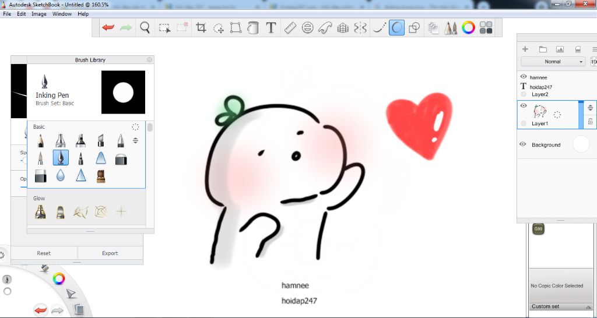This screenshot has height=318, width=597.
Task: Hide Layer1 using its eye icon
Action: click(x=524, y=106)
